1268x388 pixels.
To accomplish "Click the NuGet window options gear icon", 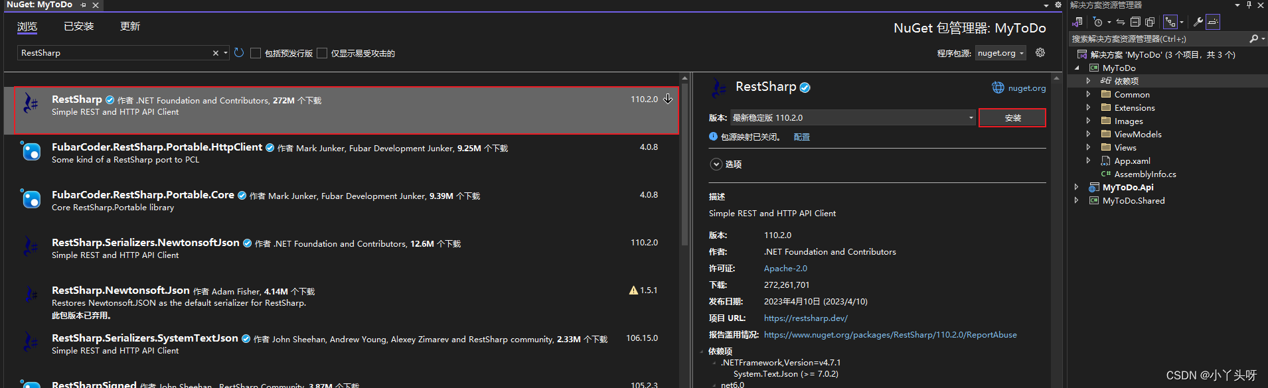I will 1058,5.
